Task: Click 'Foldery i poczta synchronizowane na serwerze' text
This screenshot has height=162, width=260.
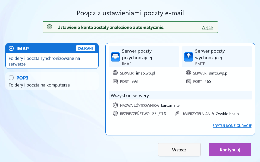Action: [x=44, y=61]
